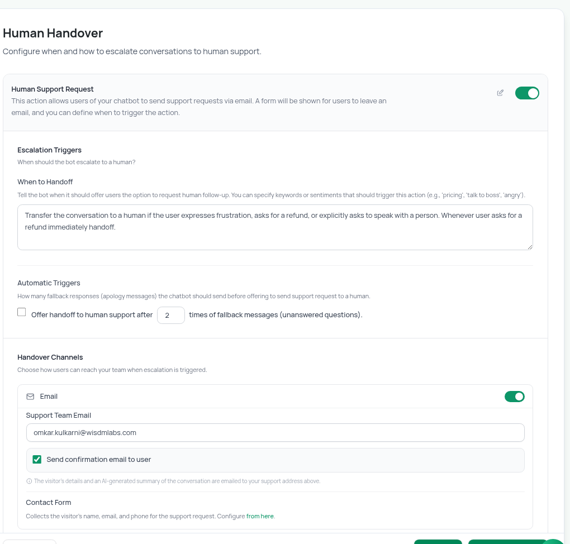Viewport: 570px width, 544px height.
Task: Click the Contact Form label
Action: click(49, 503)
